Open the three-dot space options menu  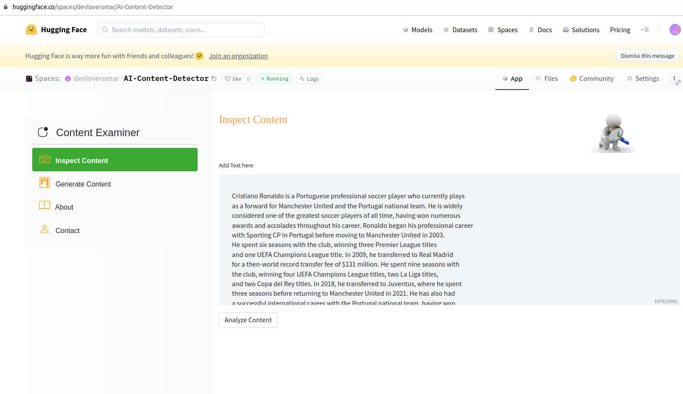pyautogui.click(x=674, y=79)
